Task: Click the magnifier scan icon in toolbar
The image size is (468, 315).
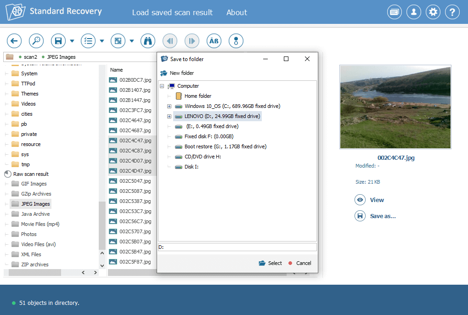Action: click(36, 41)
